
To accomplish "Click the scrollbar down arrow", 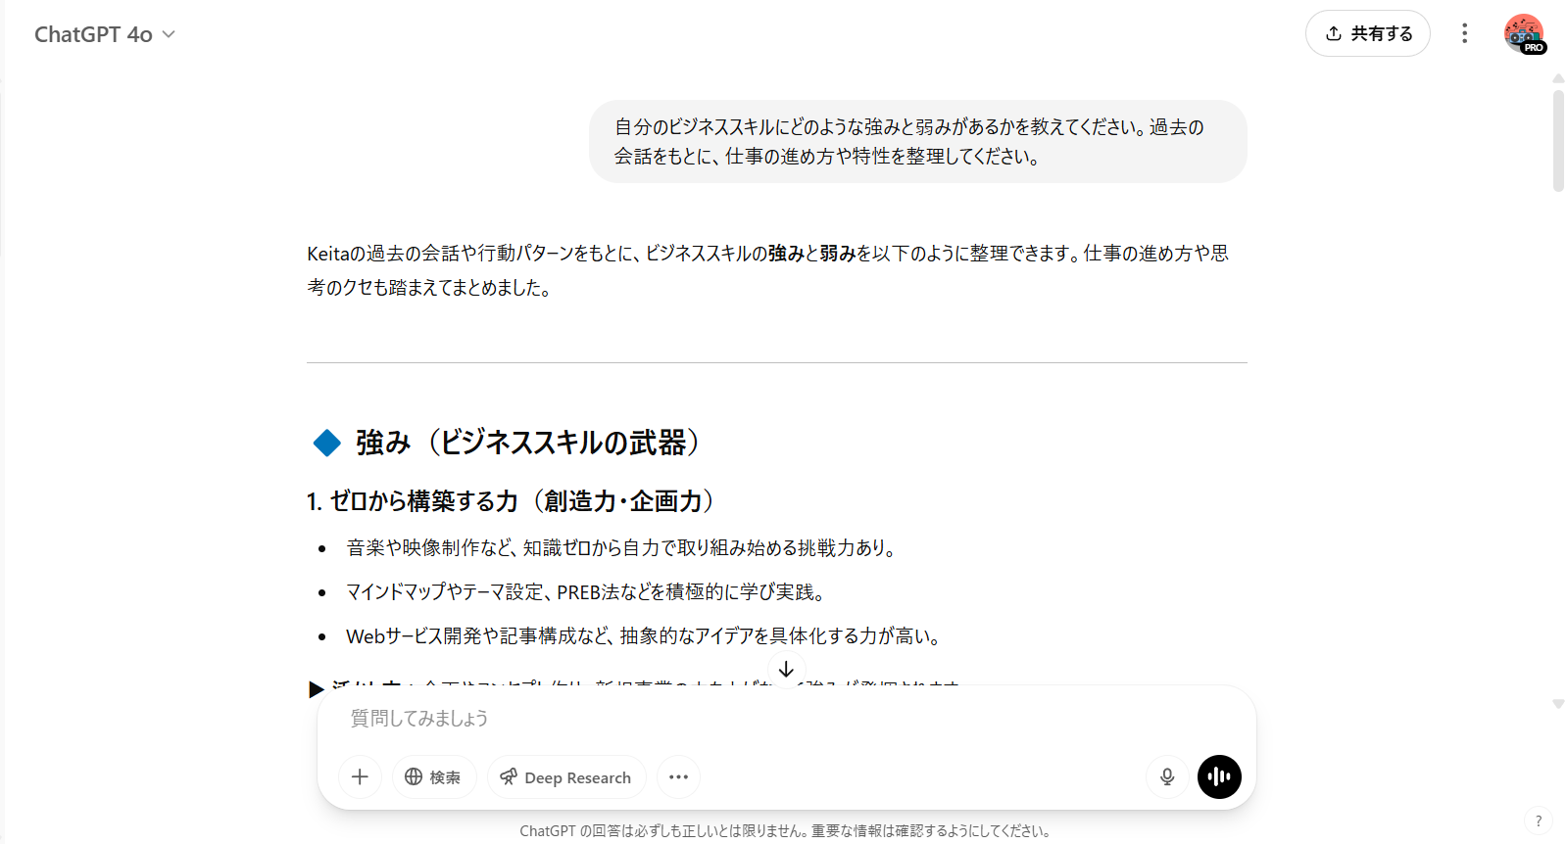I will point(1558,704).
